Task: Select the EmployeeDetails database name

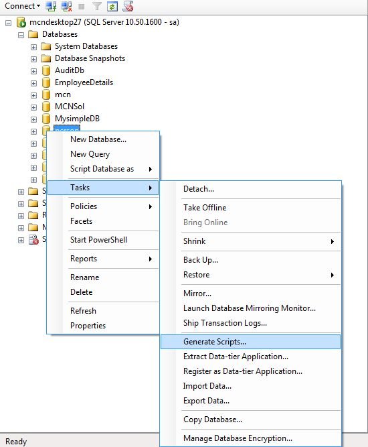Action: click(84, 82)
